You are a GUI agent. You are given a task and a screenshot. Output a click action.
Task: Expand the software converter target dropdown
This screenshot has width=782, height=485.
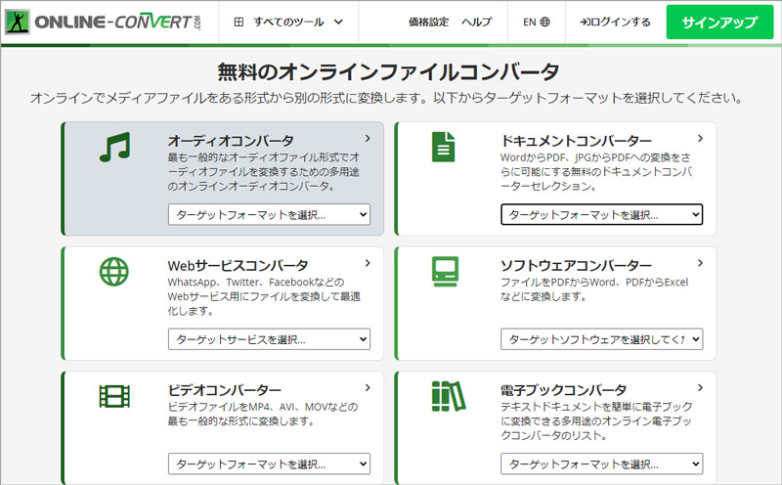[601, 339]
